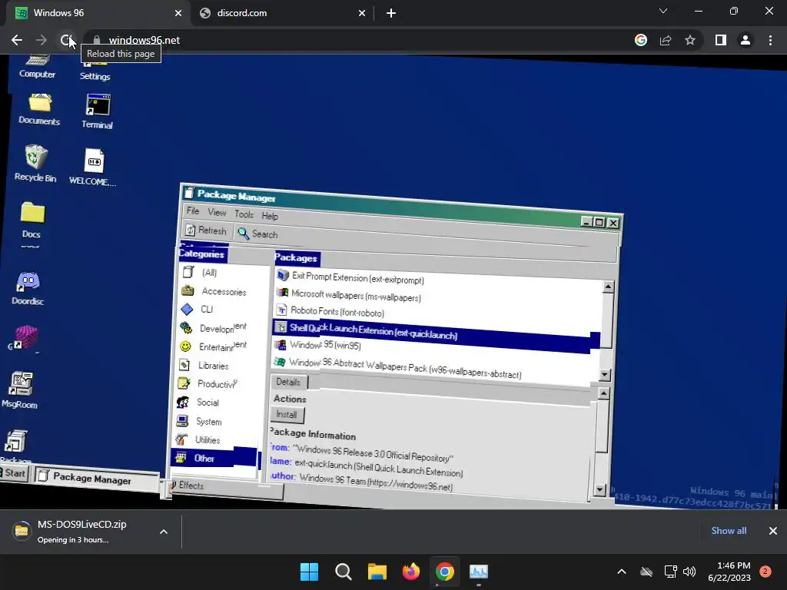Open the Help menu in Package Manager
This screenshot has width=787, height=590.
(x=270, y=216)
